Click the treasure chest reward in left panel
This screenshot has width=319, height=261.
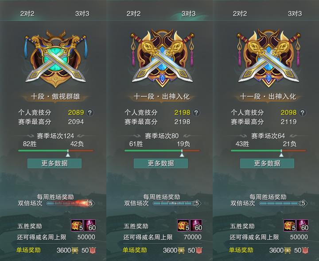pyautogui.click(x=77, y=225)
